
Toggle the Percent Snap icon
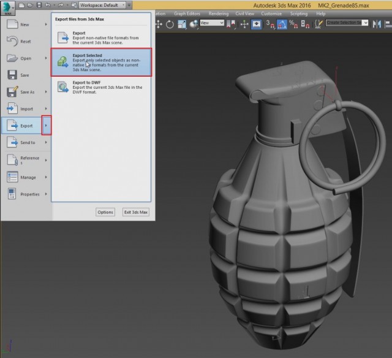[293, 24]
